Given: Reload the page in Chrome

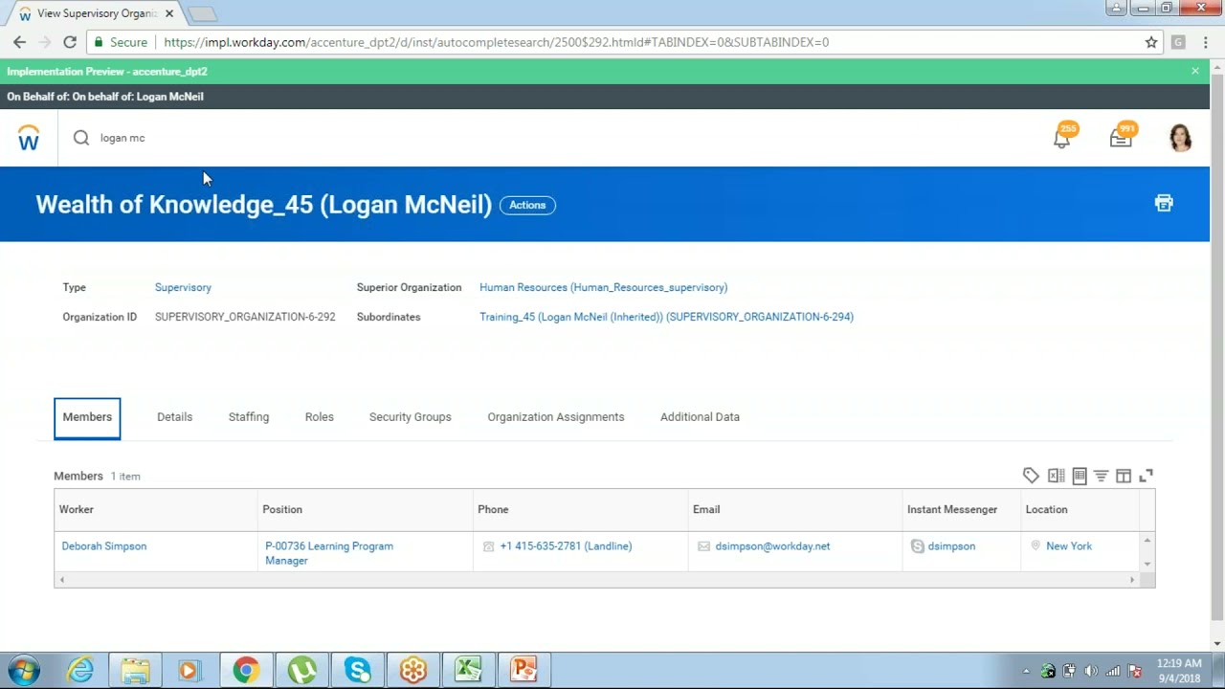Looking at the screenshot, I should point(70,42).
